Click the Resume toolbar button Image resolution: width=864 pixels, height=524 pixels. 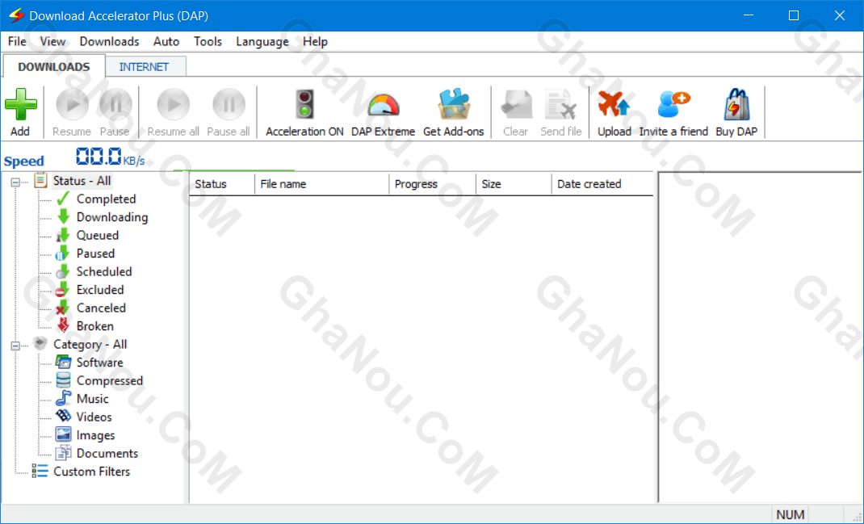point(72,112)
